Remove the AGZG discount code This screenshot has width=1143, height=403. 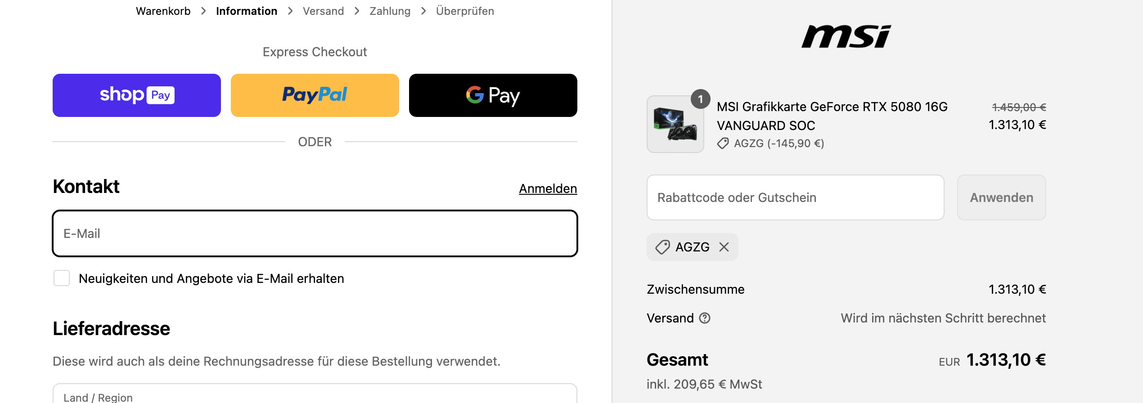pos(724,247)
